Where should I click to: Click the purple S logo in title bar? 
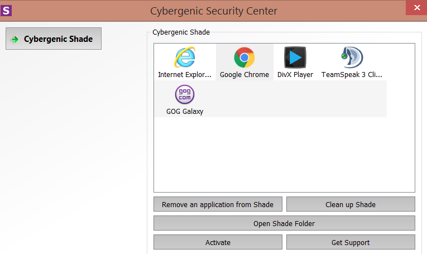[7, 10]
